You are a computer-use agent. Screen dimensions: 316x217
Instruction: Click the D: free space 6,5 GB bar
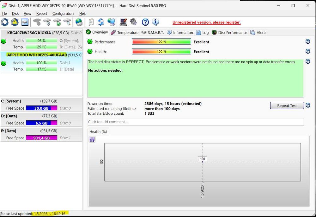click(x=41, y=123)
